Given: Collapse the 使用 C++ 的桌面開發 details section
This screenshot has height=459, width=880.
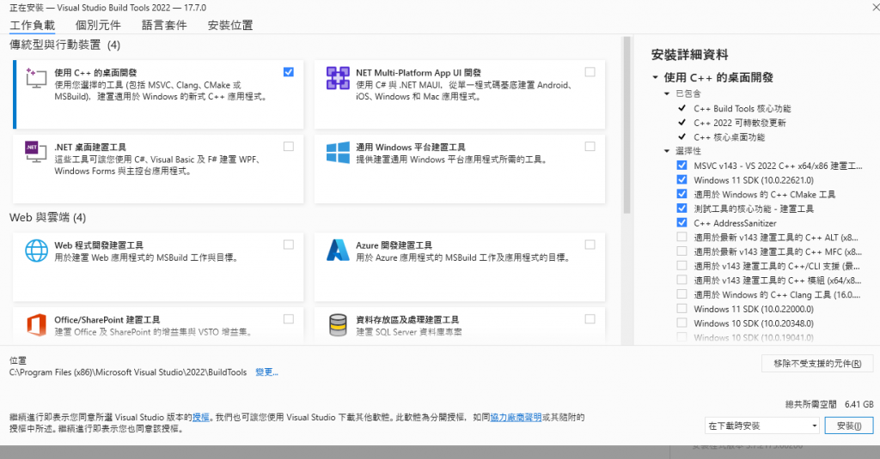Looking at the screenshot, I should coord(655,77).
